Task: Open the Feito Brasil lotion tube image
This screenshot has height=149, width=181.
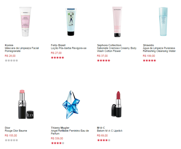Action: (71, 22)
